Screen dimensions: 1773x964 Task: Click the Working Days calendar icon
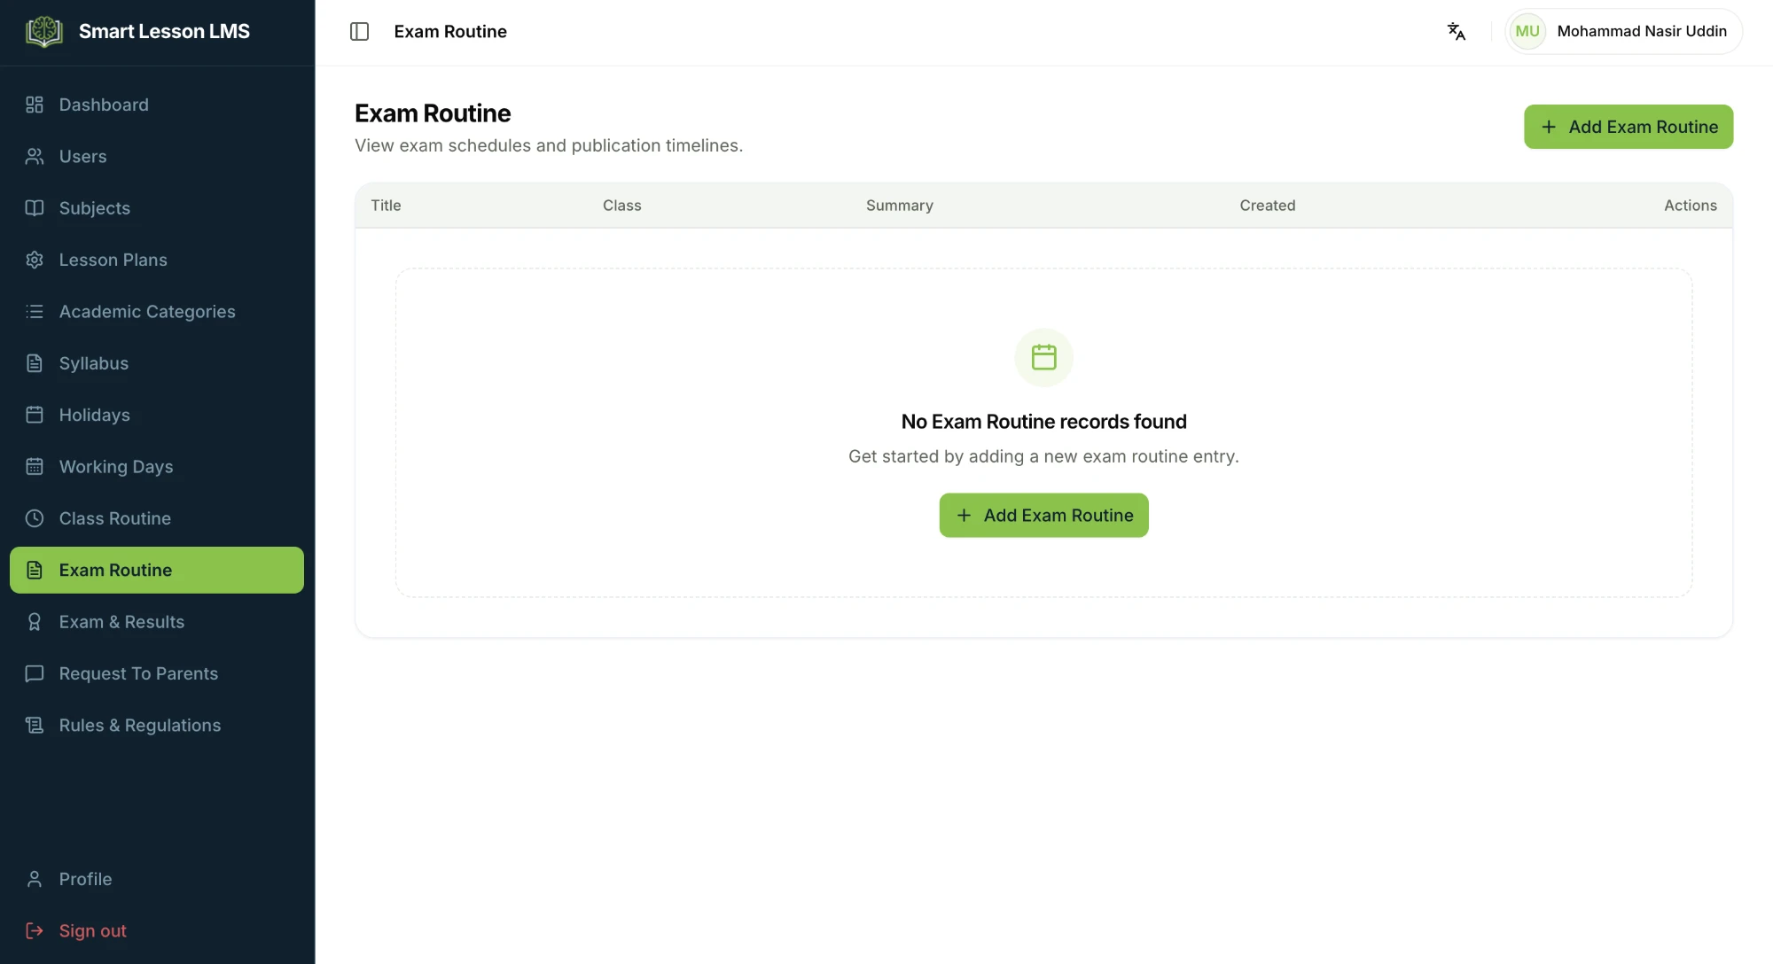[x=35, y=467]
